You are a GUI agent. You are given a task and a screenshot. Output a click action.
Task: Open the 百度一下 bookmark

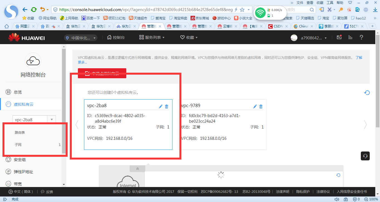(x=91, y=18)
